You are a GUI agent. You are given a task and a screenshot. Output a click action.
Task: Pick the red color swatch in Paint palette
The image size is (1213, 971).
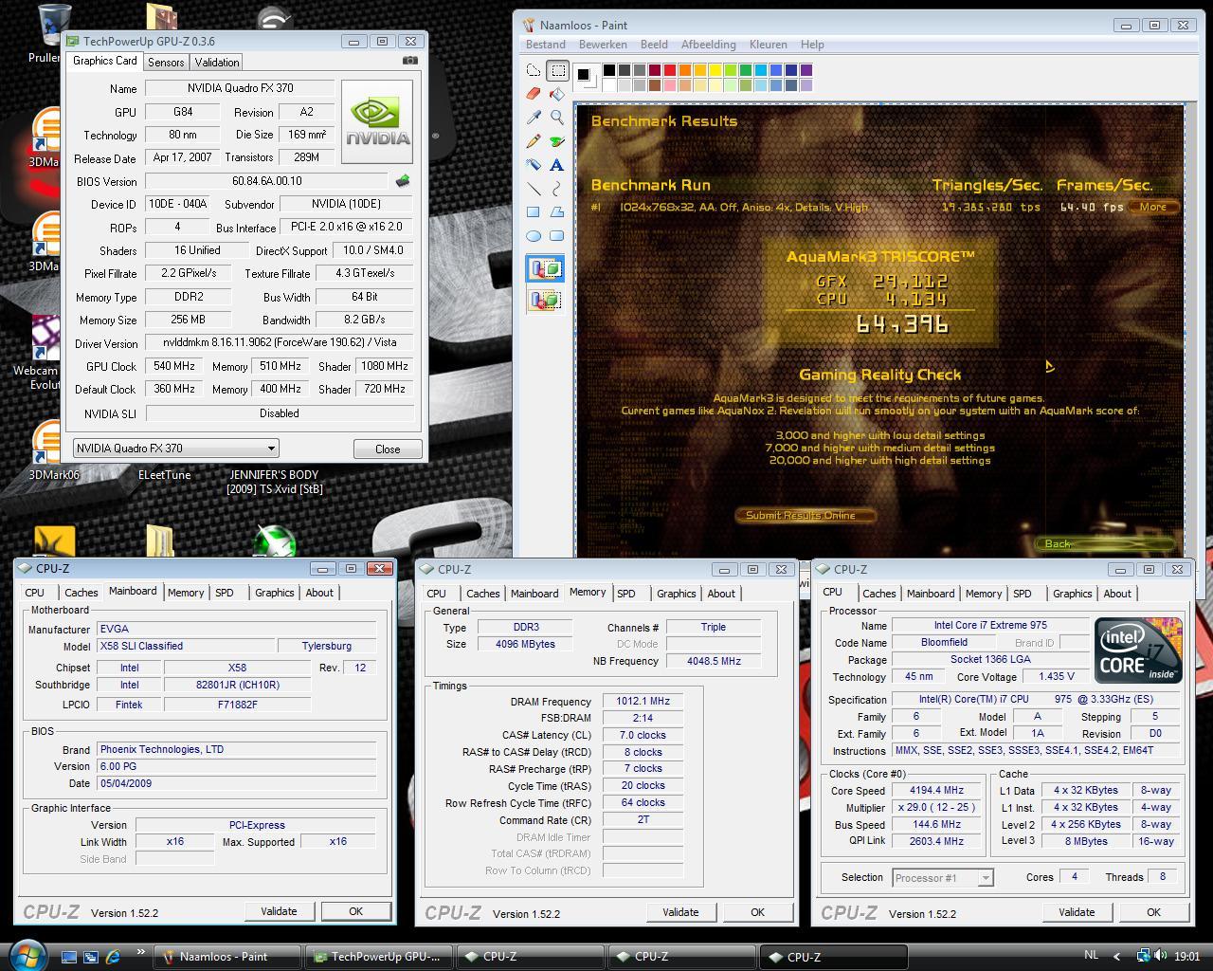pyautogui.click(x=670, y=70)
